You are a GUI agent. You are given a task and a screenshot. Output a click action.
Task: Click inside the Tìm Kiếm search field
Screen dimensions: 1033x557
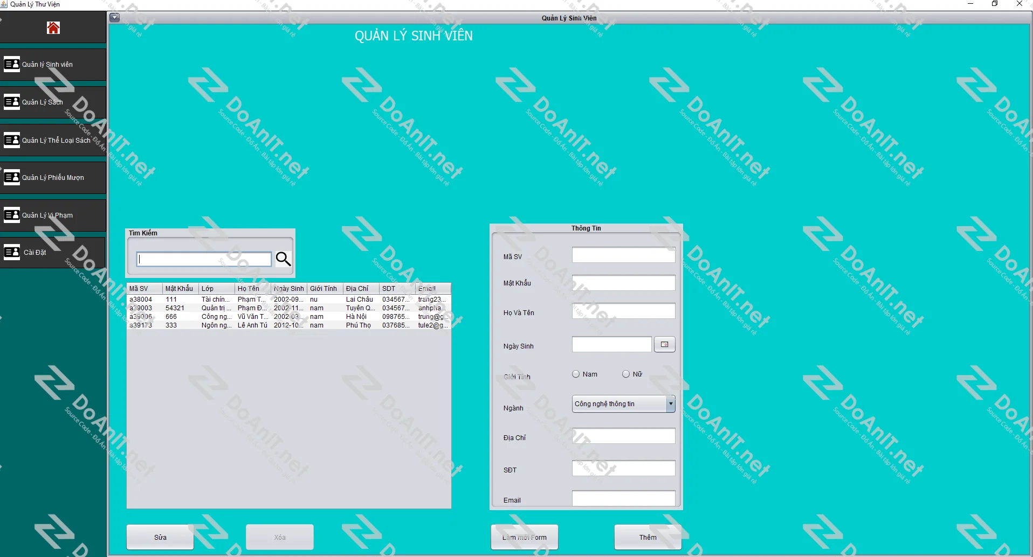pyautogui.click(x=204, y=259)
